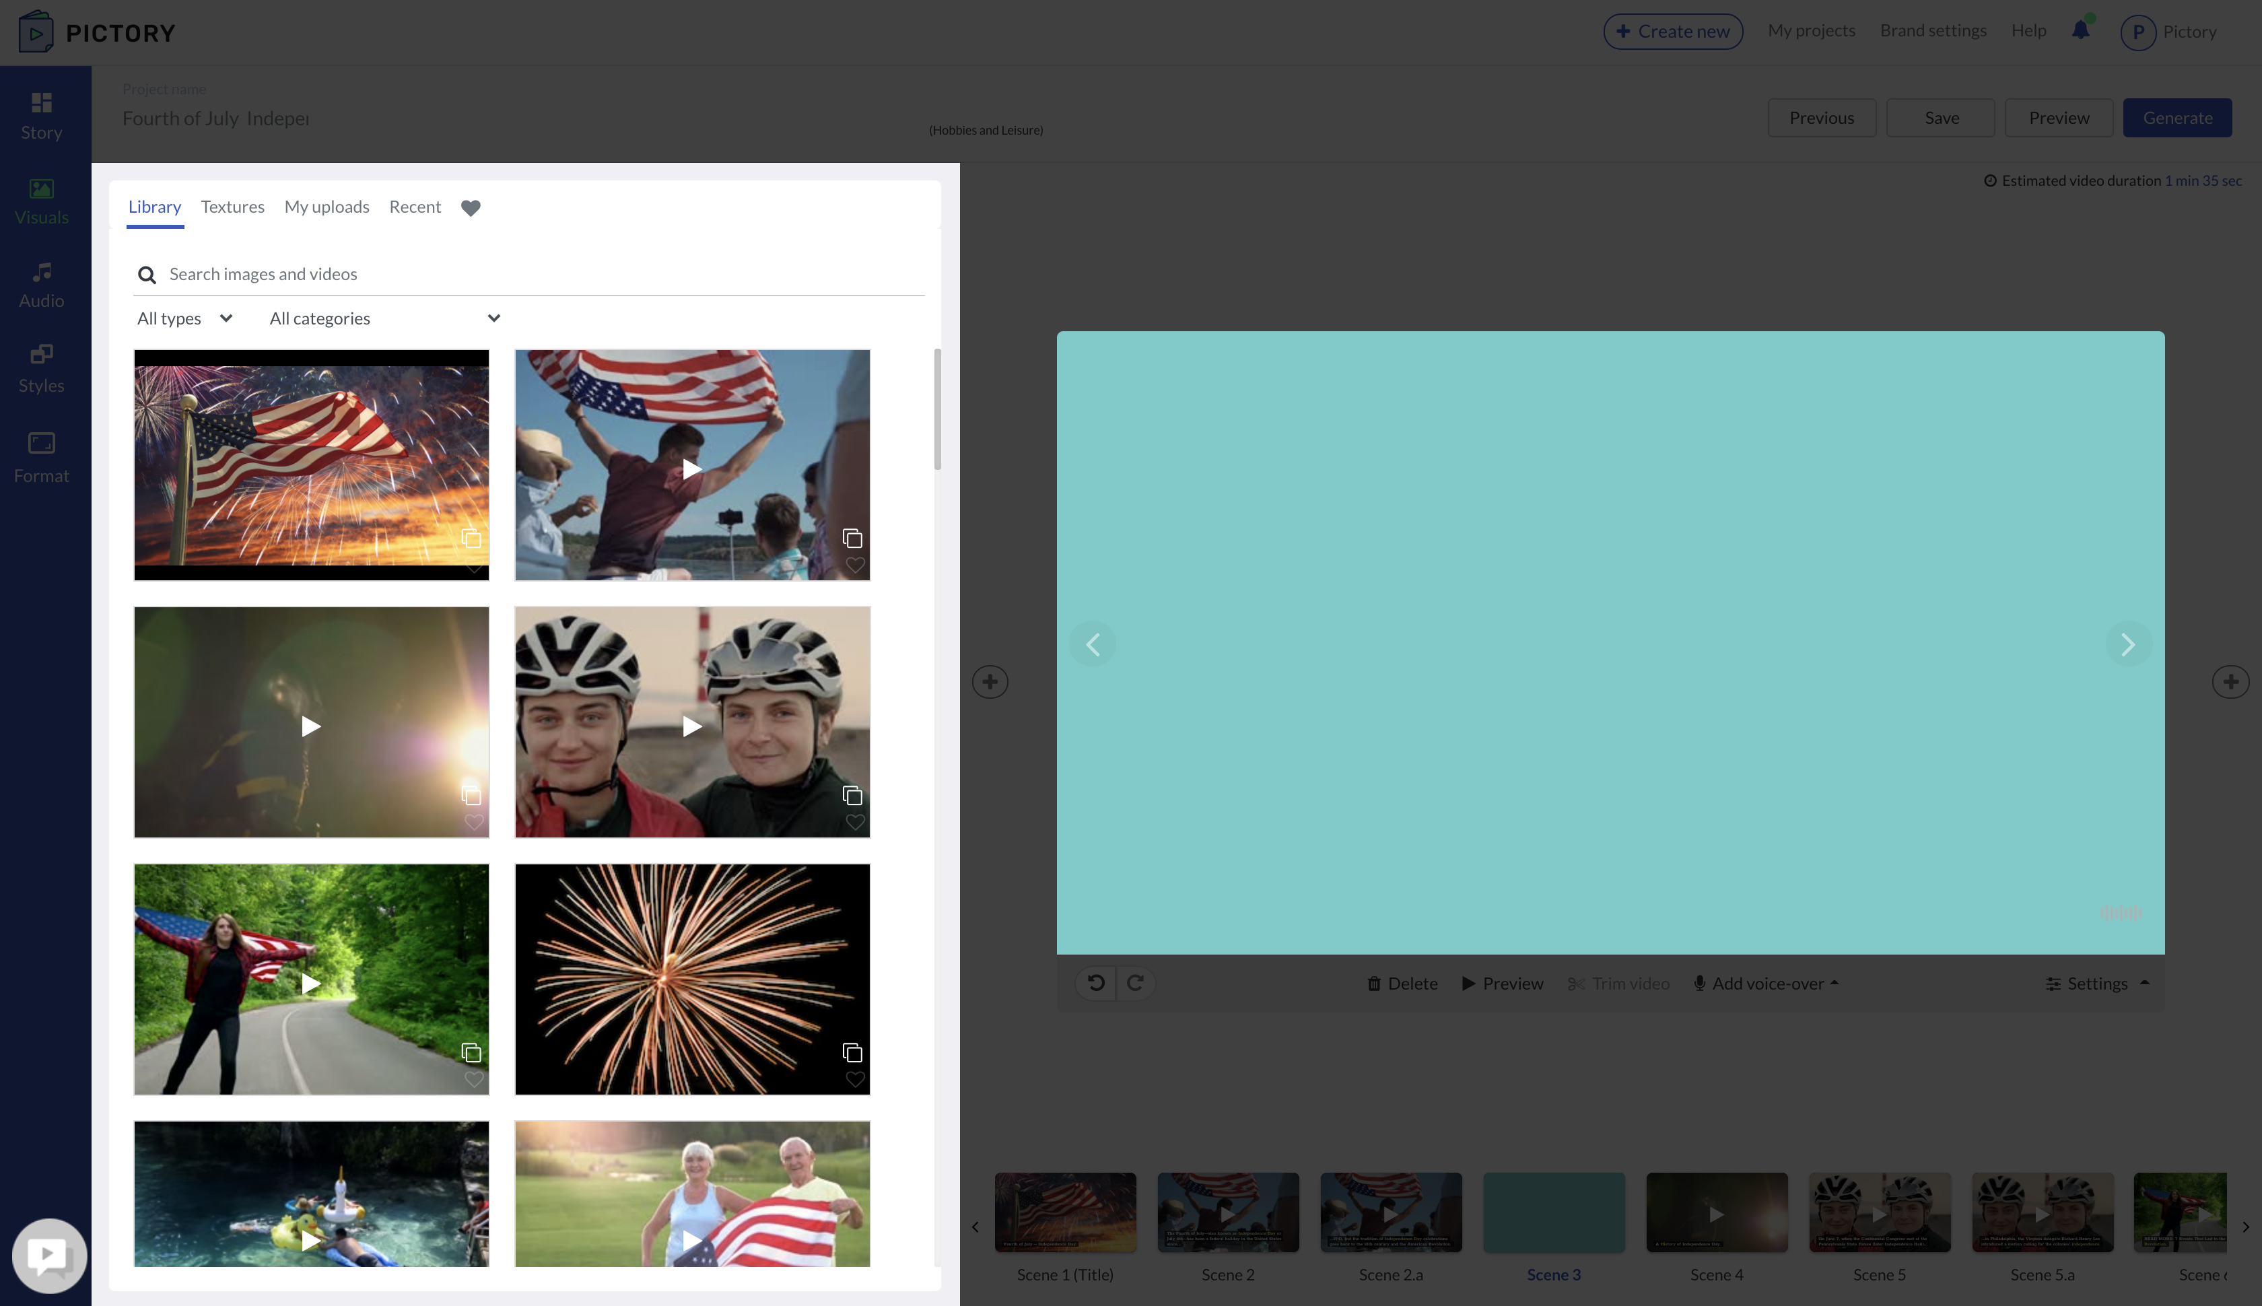
Task: Expand the All types dropdown
Action: coord(184,318)
